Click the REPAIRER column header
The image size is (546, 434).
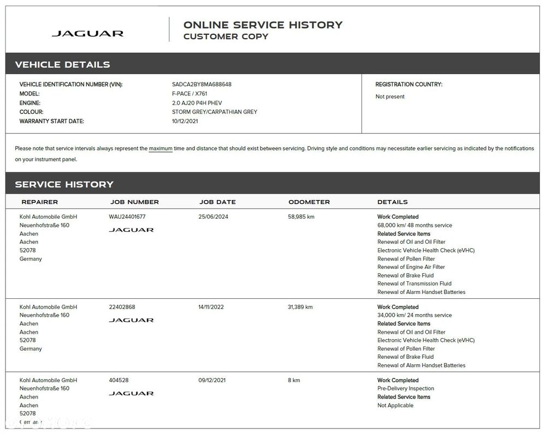click(40, 202)
